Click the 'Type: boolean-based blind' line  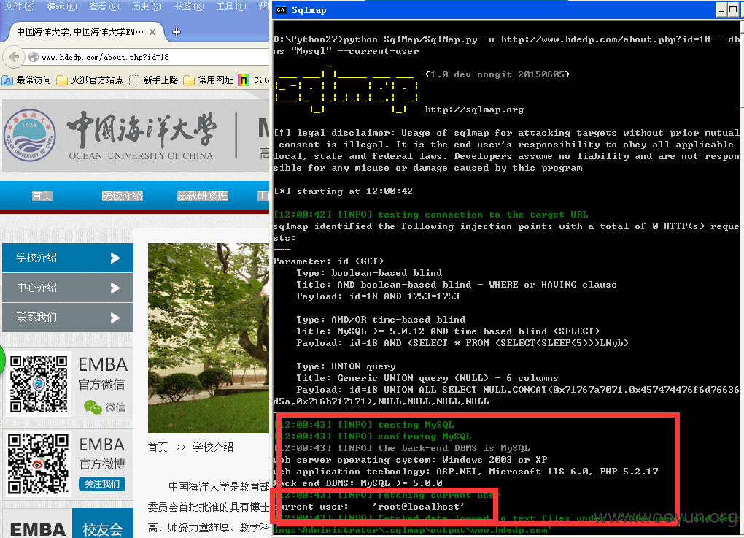point(369,273)
